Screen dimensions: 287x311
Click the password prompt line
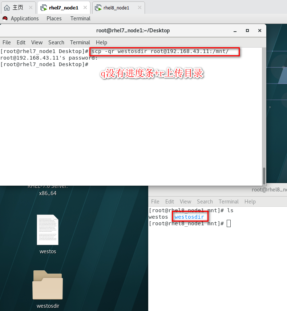point(49,58)
